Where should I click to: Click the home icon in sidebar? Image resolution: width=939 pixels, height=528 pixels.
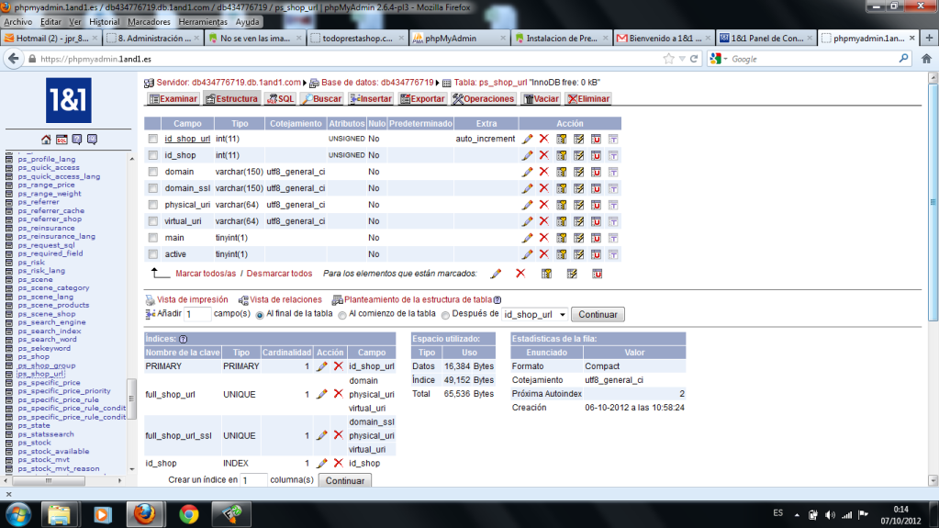pyautogui.click(x=46, y=140)
